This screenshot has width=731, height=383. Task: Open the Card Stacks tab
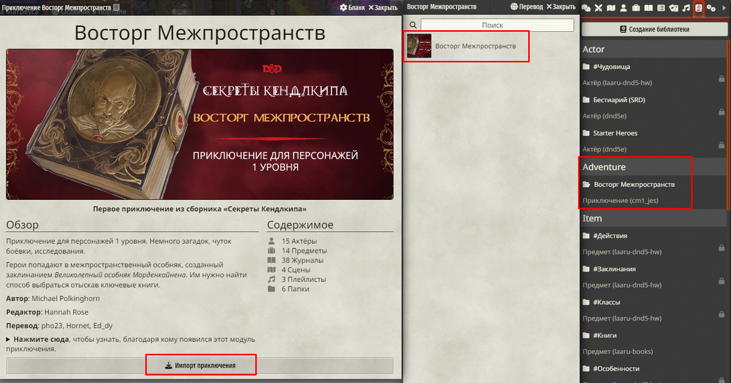tap(673, 8)
